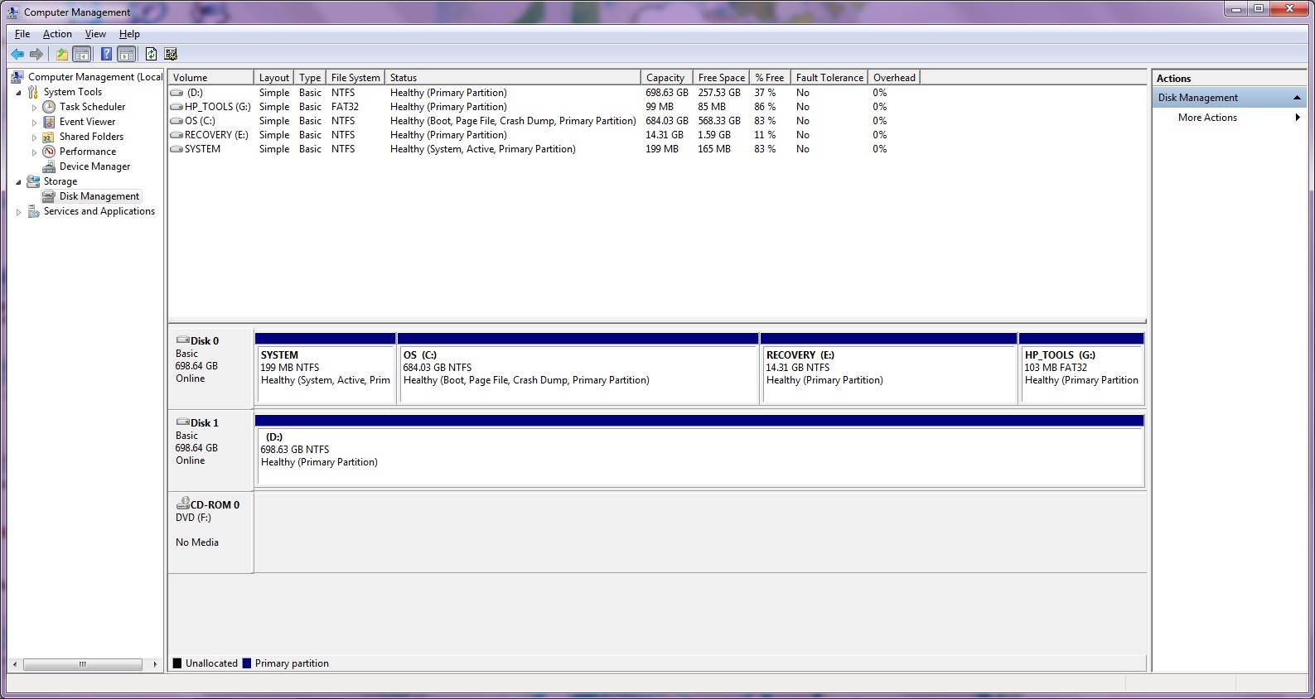This screenshot has width=1315, height=699.
Task: Click the drive icon beside HP_TOOLS (G:)
Action: point(176,107)
